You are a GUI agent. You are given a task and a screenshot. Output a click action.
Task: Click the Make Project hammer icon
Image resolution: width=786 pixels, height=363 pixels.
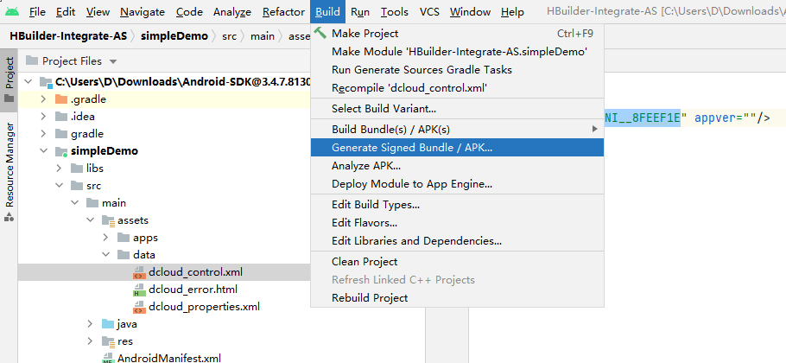[320, 34]
